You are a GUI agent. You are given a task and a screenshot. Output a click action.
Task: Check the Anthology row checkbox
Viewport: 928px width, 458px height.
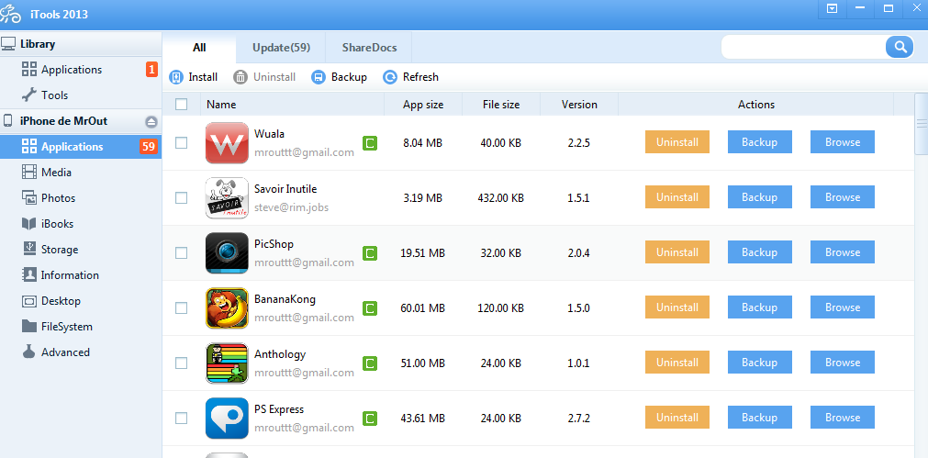(181, 363)
